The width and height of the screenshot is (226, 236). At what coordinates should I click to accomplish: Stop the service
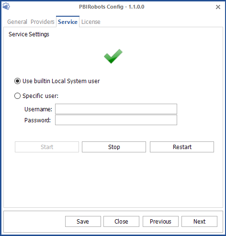click(114, 147)
